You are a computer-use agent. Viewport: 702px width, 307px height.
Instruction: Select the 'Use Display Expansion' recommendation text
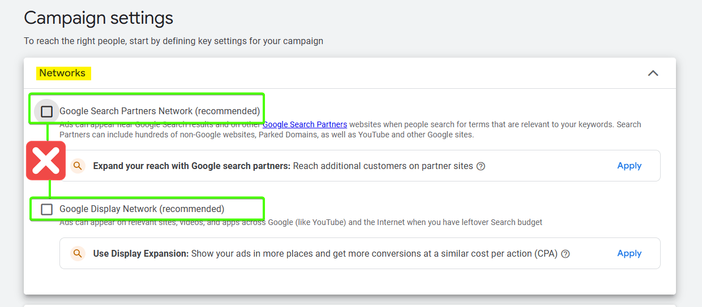point(141,254)
